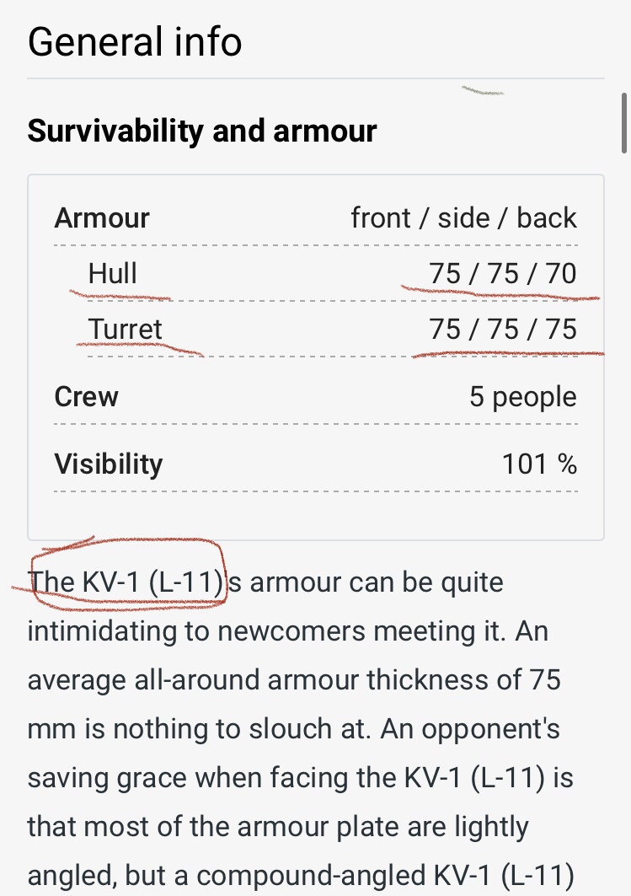The width and height of the screenshot is (631, 896).
Task: Click the Armour label in stats table
Action: (102, 217)
